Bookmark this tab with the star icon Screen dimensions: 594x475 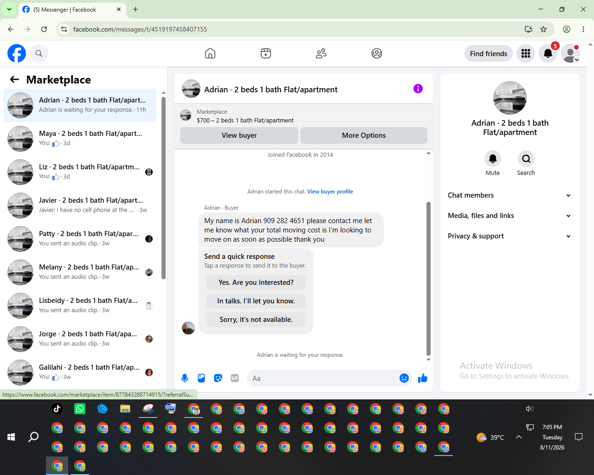pyautogui.click(x=543, y=29)
